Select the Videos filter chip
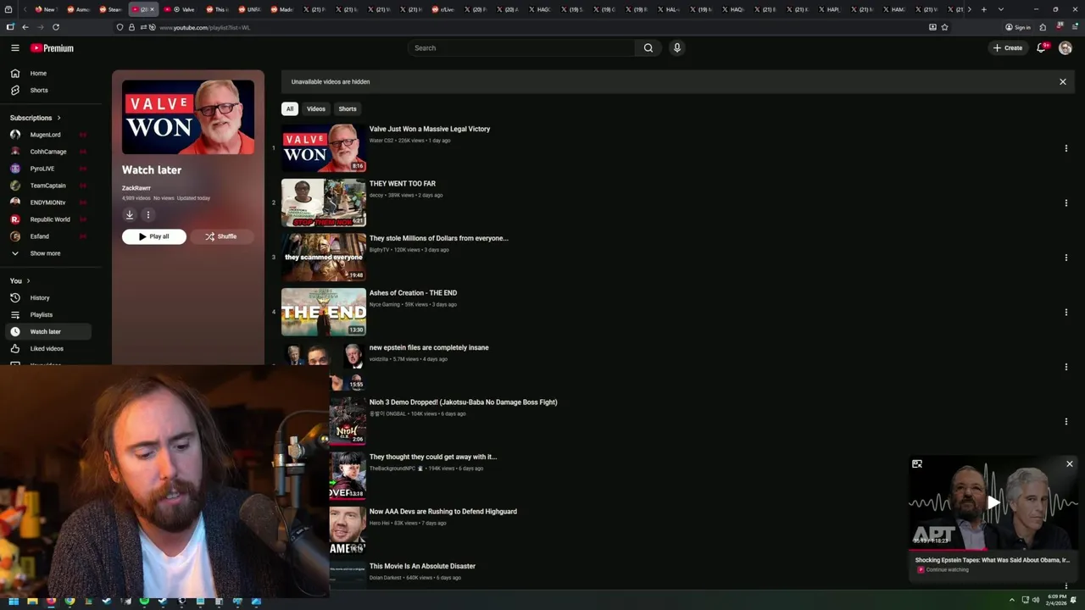The image size is (1085, 610). point(316,108)
